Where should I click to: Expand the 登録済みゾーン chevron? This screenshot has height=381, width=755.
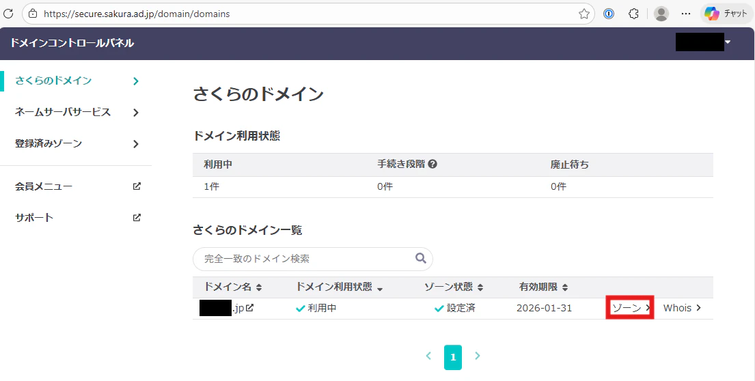pos(136,144)
